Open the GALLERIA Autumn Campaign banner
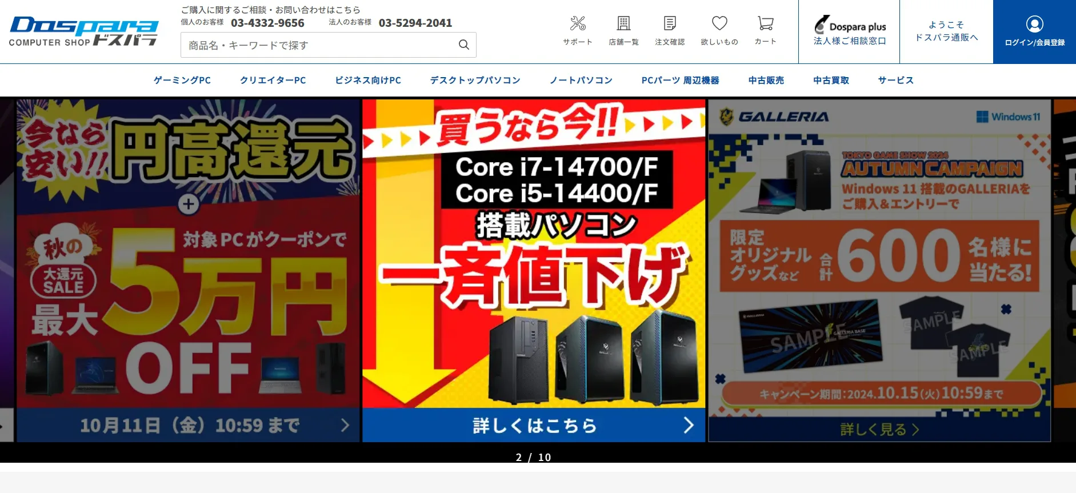This screenshot has width=1076, height=493. (879, 257)
